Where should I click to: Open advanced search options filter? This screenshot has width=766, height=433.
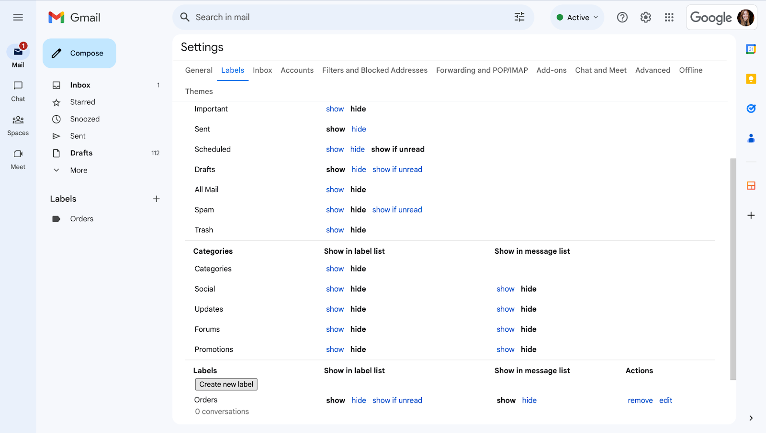tap(518, 17)
